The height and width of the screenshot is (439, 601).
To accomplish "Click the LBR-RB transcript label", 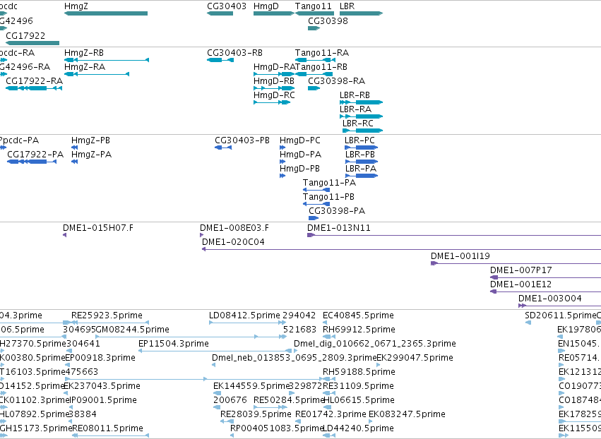I will tap(355, 95).
